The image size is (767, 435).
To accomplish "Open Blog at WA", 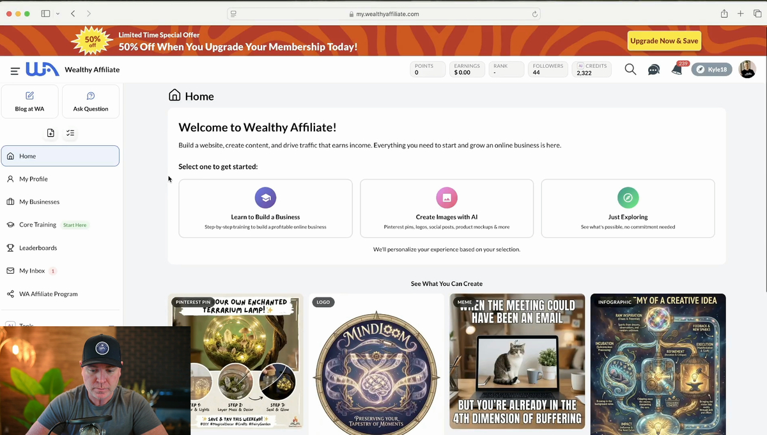I will pyautogui.click(x=30, y=102).
